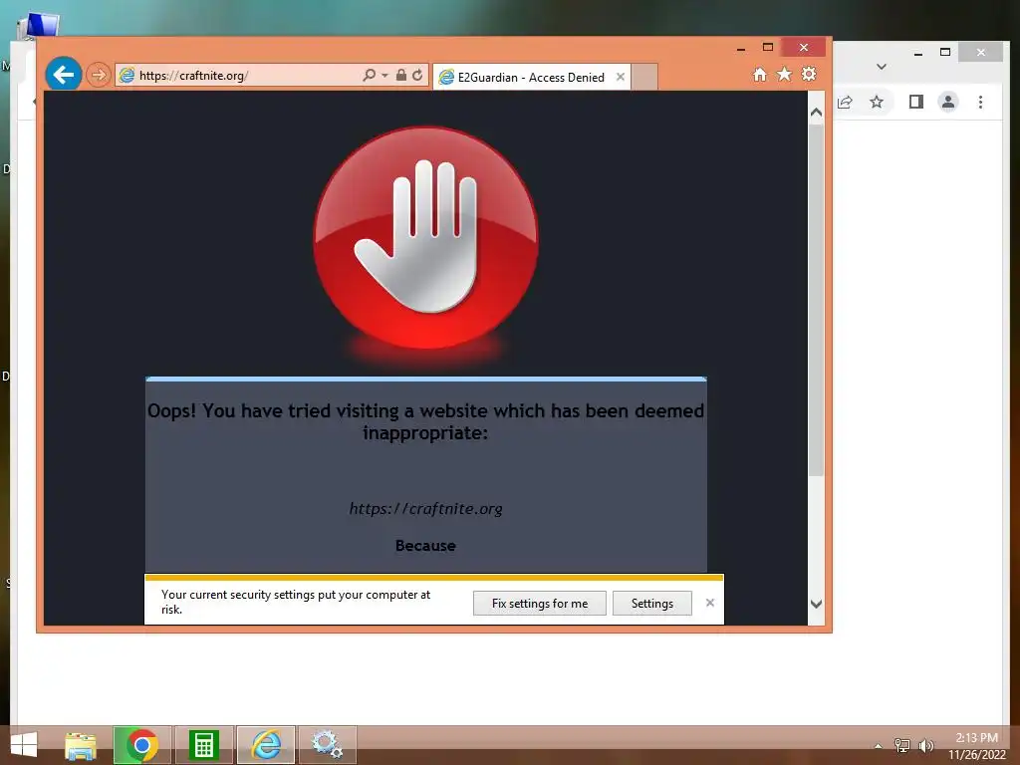Switch to Internet Explorer on the taskbar
Viewport: 1020px width, 765px height.
pos(266,745)
